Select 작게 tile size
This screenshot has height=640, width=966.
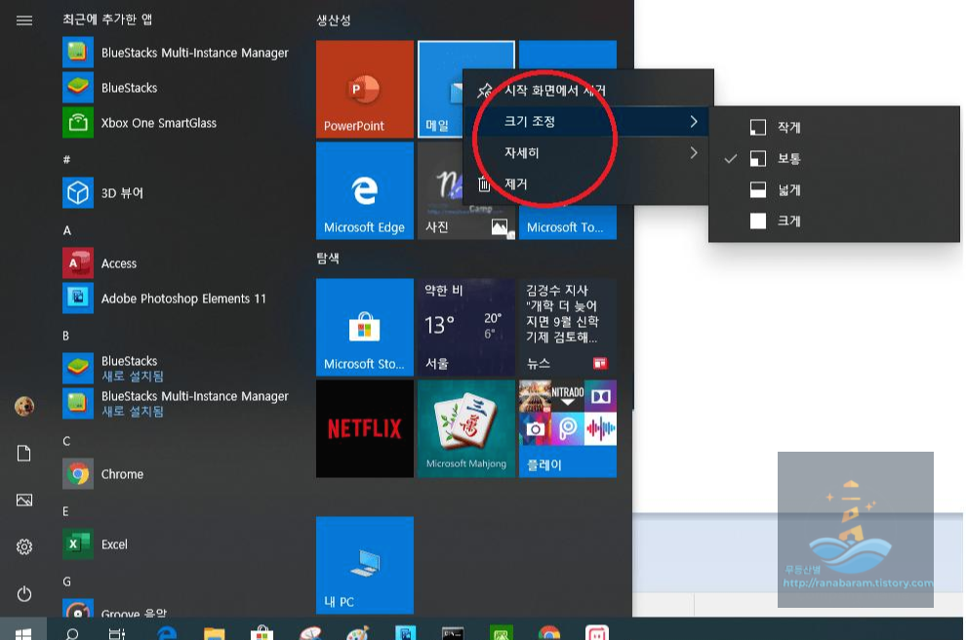point(834,128)
